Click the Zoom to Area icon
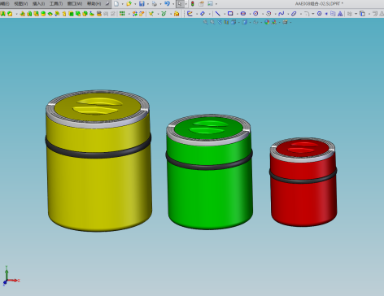 click(x=212, y=22)
